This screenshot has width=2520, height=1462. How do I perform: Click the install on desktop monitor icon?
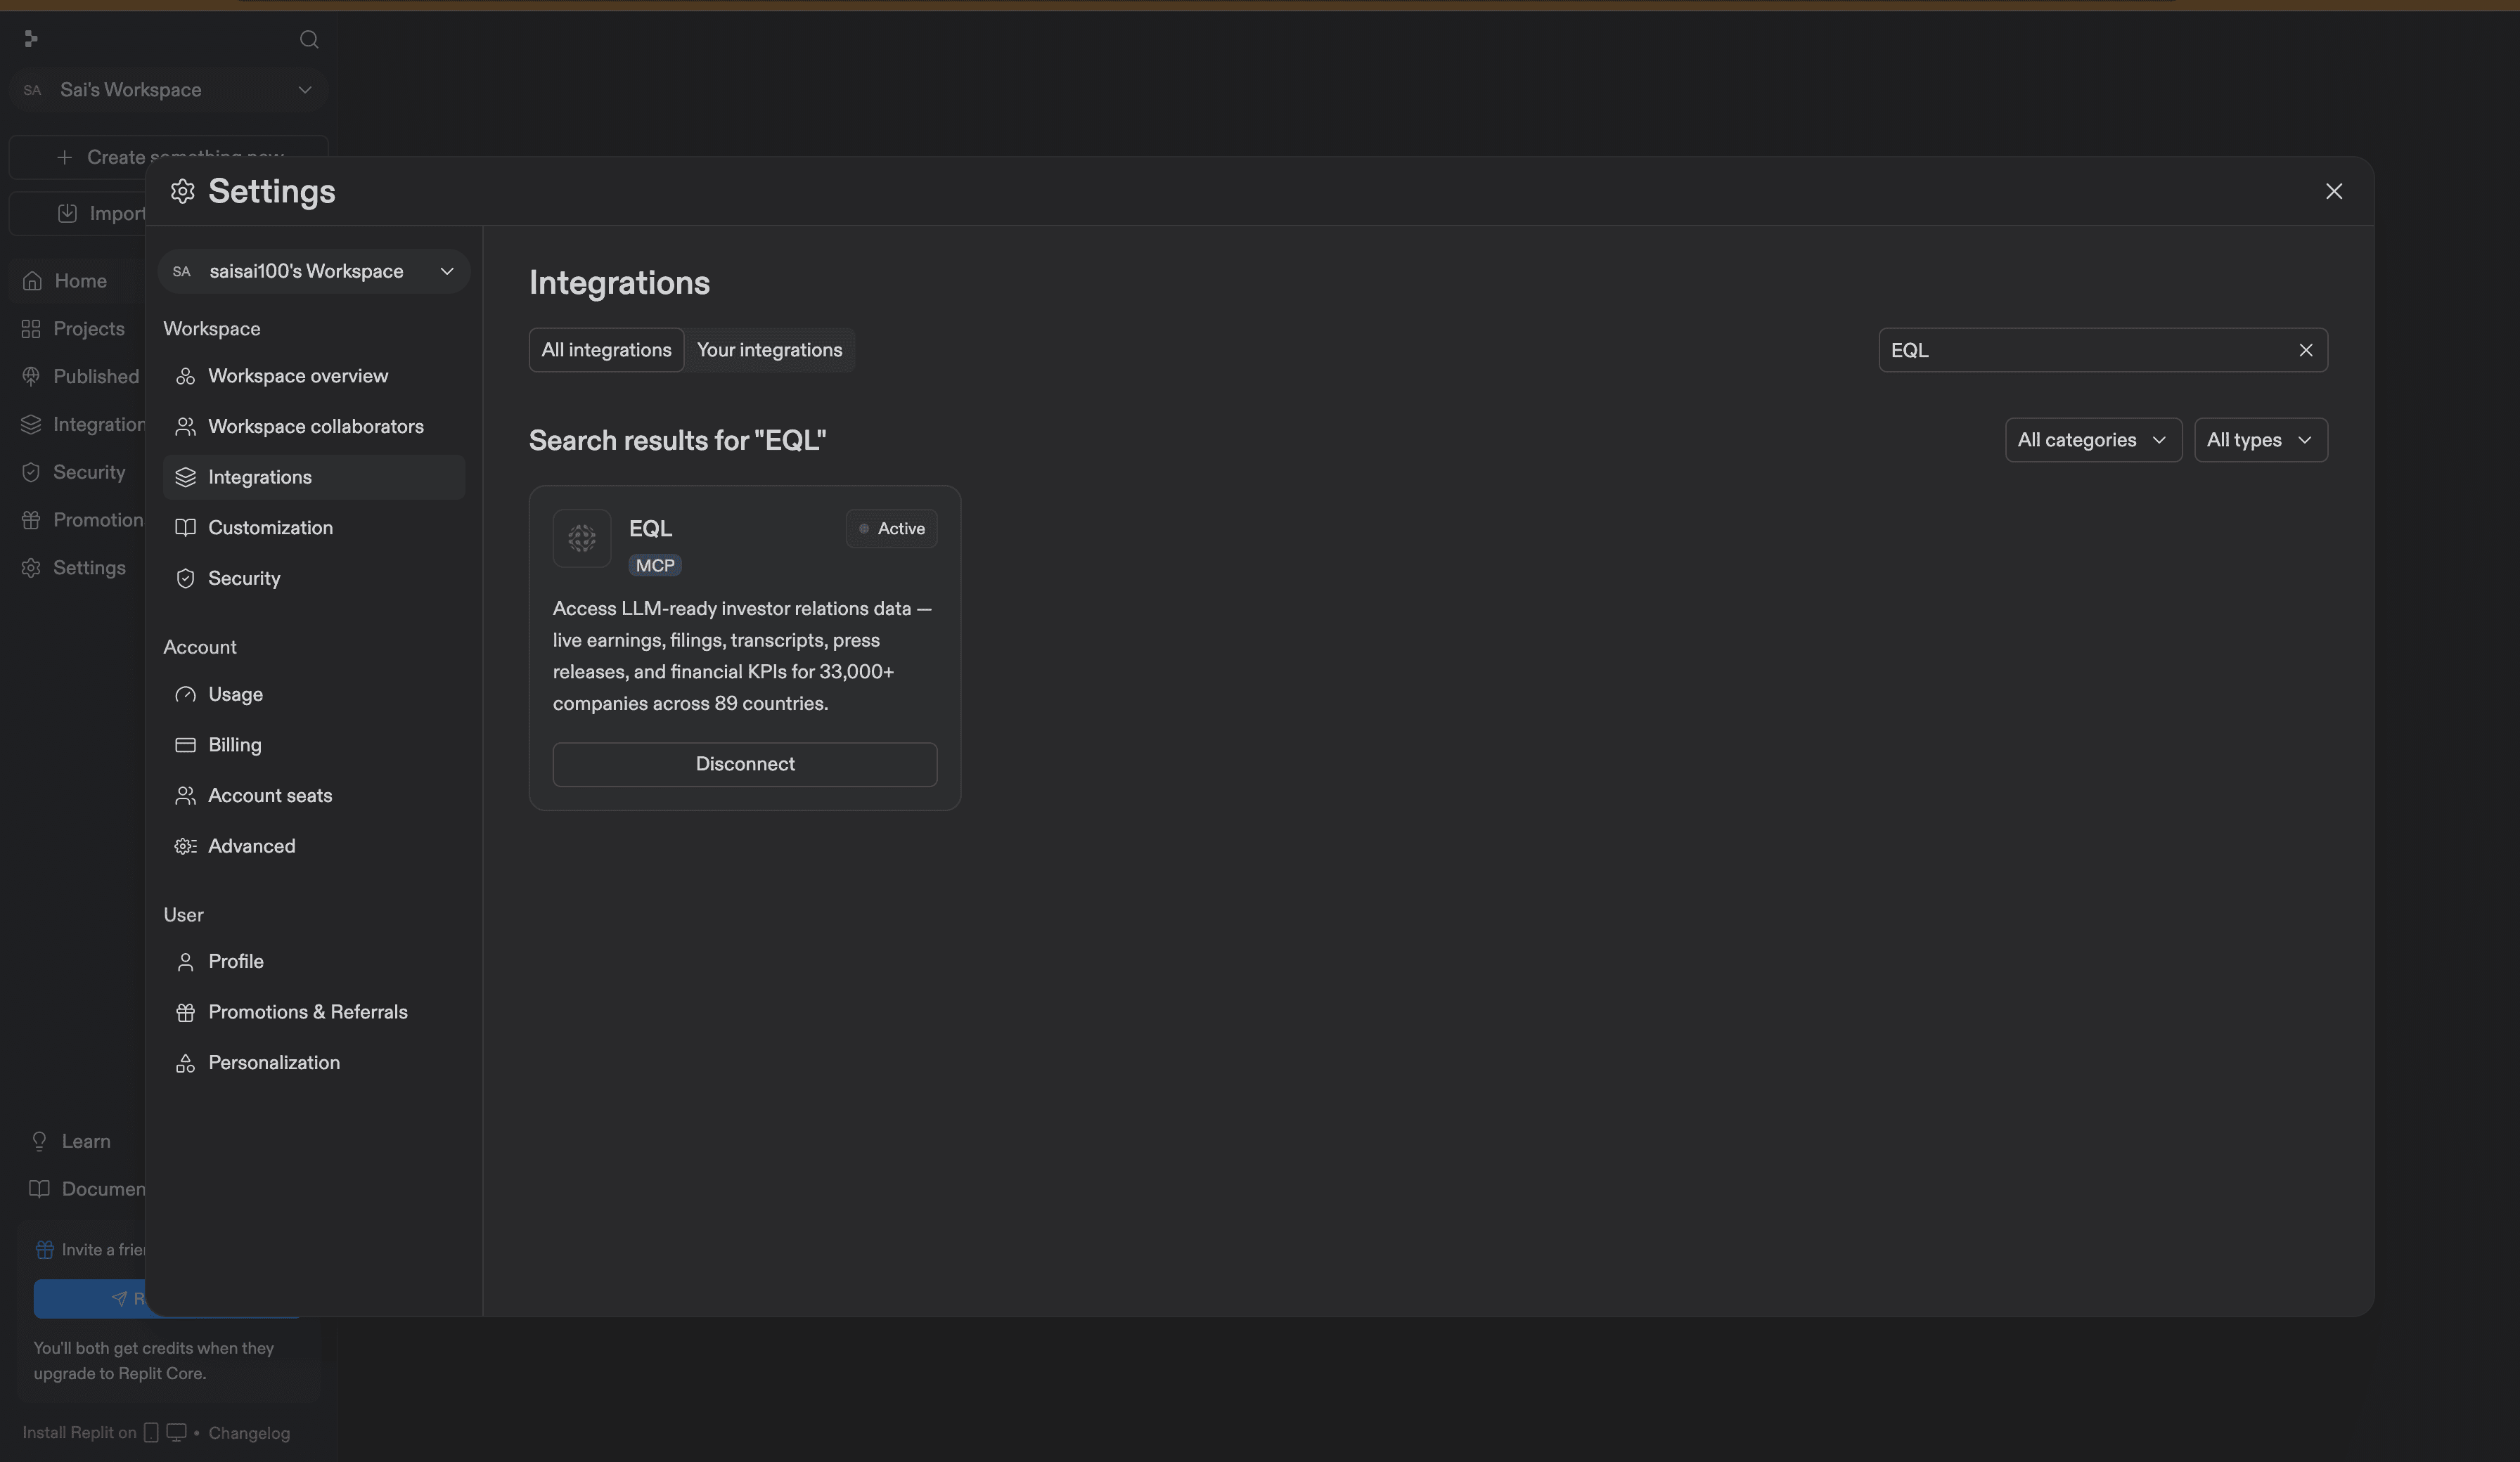(176, 1432)
